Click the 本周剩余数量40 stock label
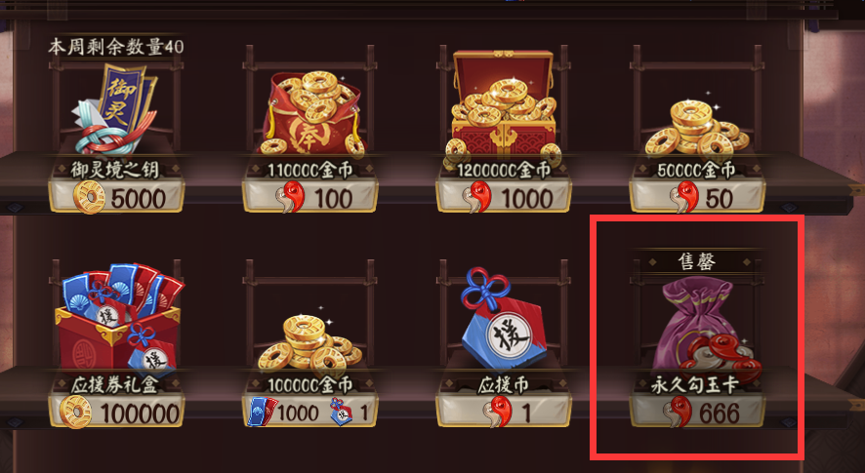The width and height of the screenshot is (865, 473). [x=116, y=46]
